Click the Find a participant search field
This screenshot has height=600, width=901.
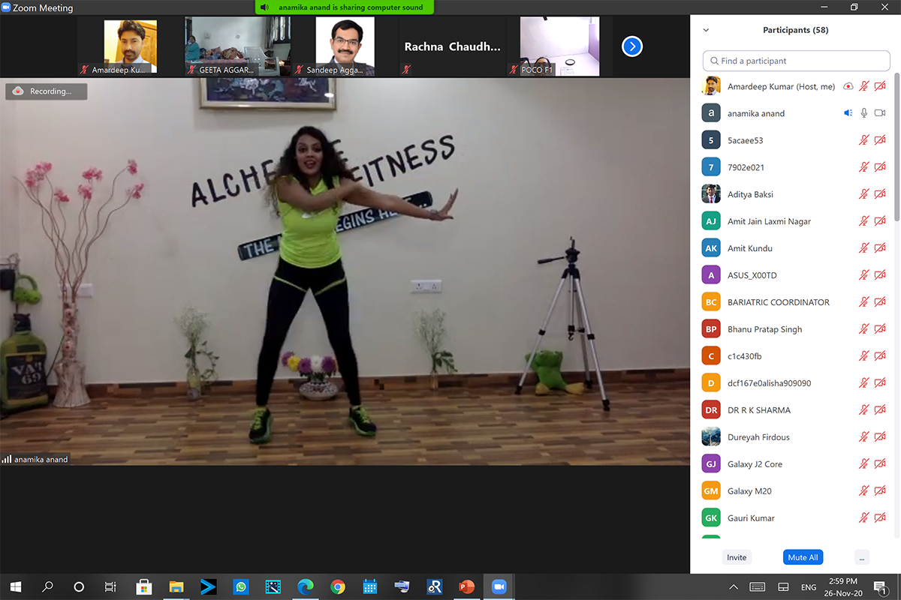[796, 61]
